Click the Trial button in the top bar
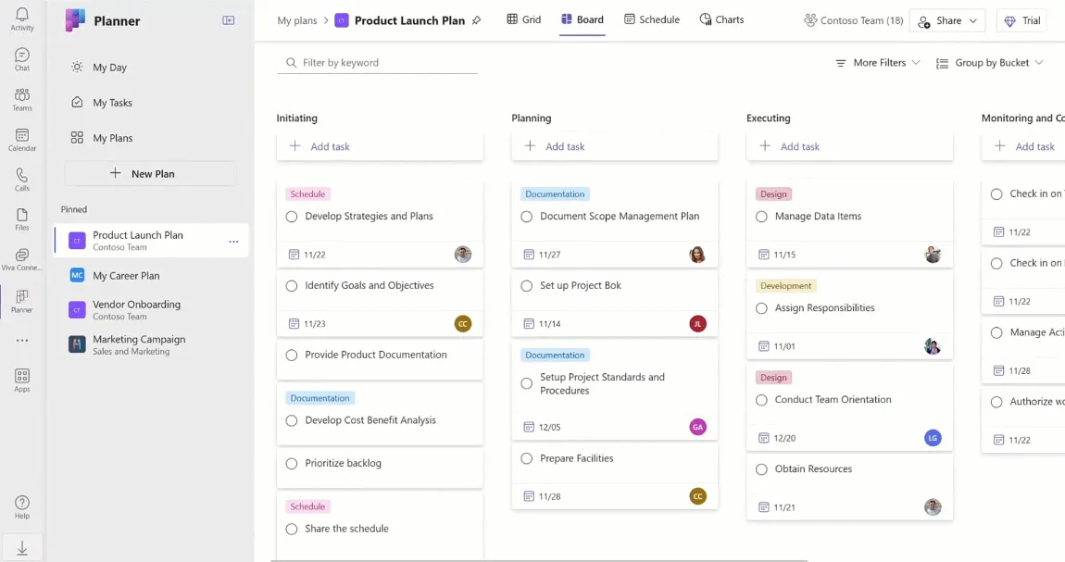 1021,20
